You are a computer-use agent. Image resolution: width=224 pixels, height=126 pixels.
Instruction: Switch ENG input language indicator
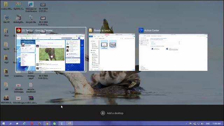208,124
